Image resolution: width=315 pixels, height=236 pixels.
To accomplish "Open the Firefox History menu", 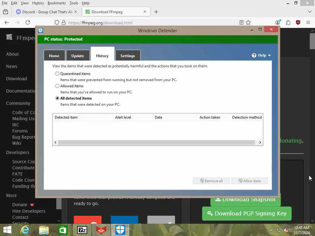I will point(38,3).
